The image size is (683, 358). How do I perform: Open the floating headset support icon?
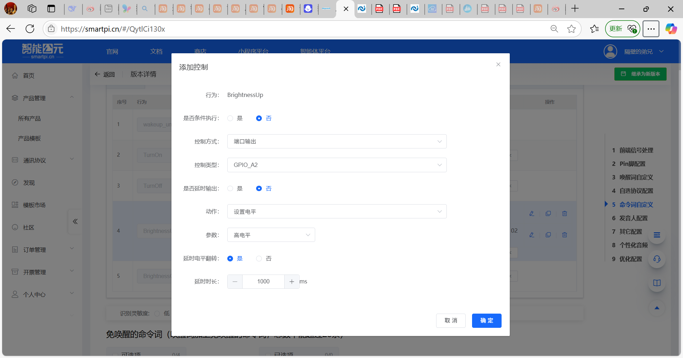click(x=657, y=259)
